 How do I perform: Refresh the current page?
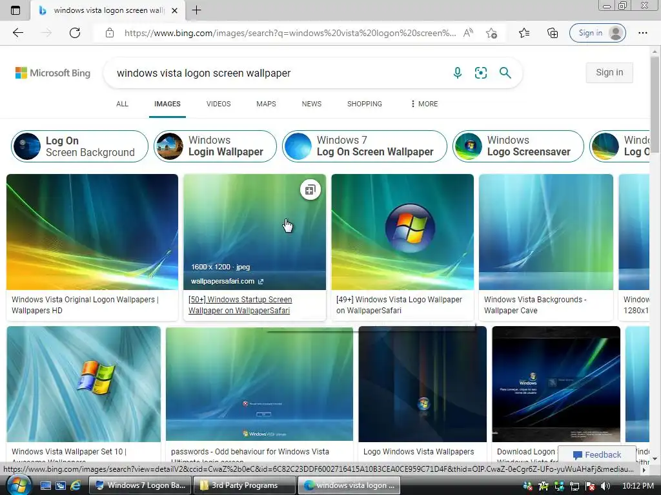[75, 33]
